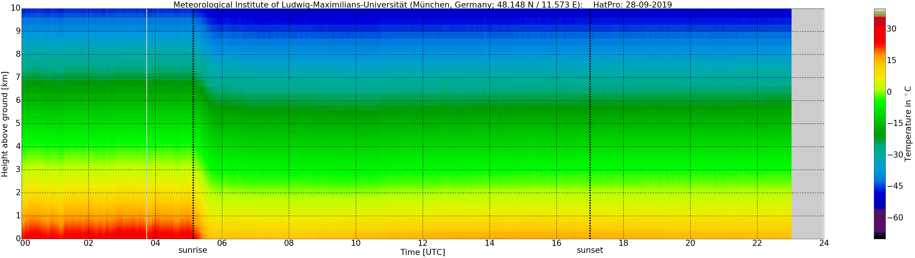
Task: Click the 18 tick on the time axis
Action: tap(623, 243)
